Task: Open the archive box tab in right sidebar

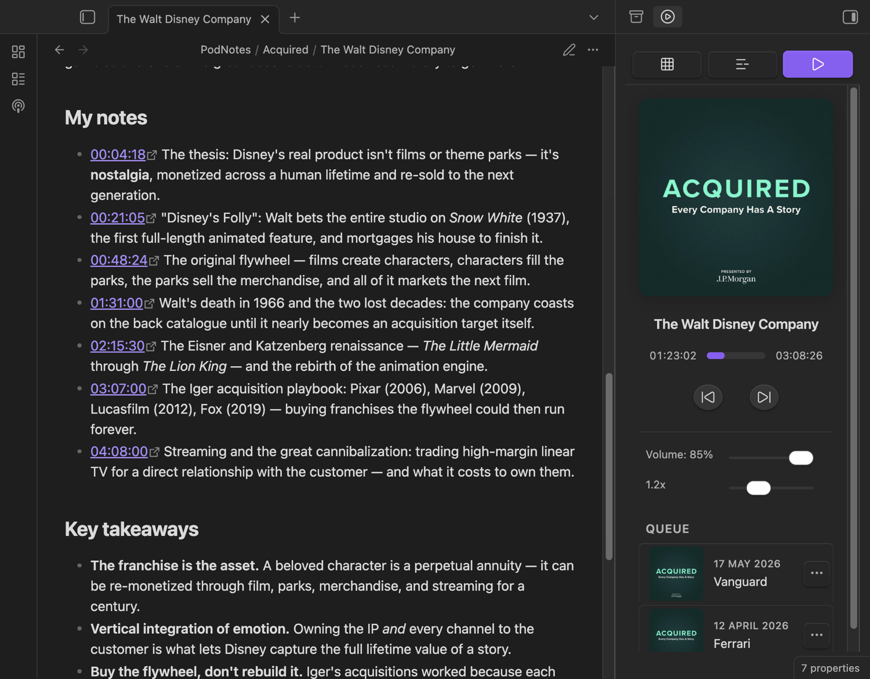Action: tap(636, 17)
